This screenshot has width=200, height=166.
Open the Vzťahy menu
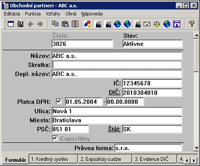(53, 14)
